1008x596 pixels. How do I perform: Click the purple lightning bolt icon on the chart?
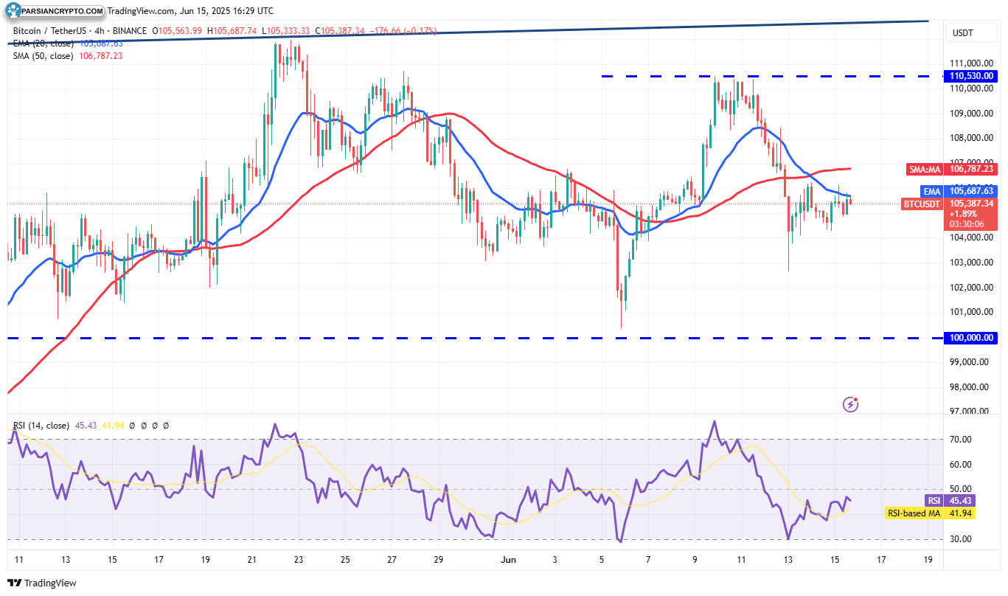coord(849,405)
